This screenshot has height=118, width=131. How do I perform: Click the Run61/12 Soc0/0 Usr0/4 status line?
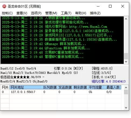[18, 68]
